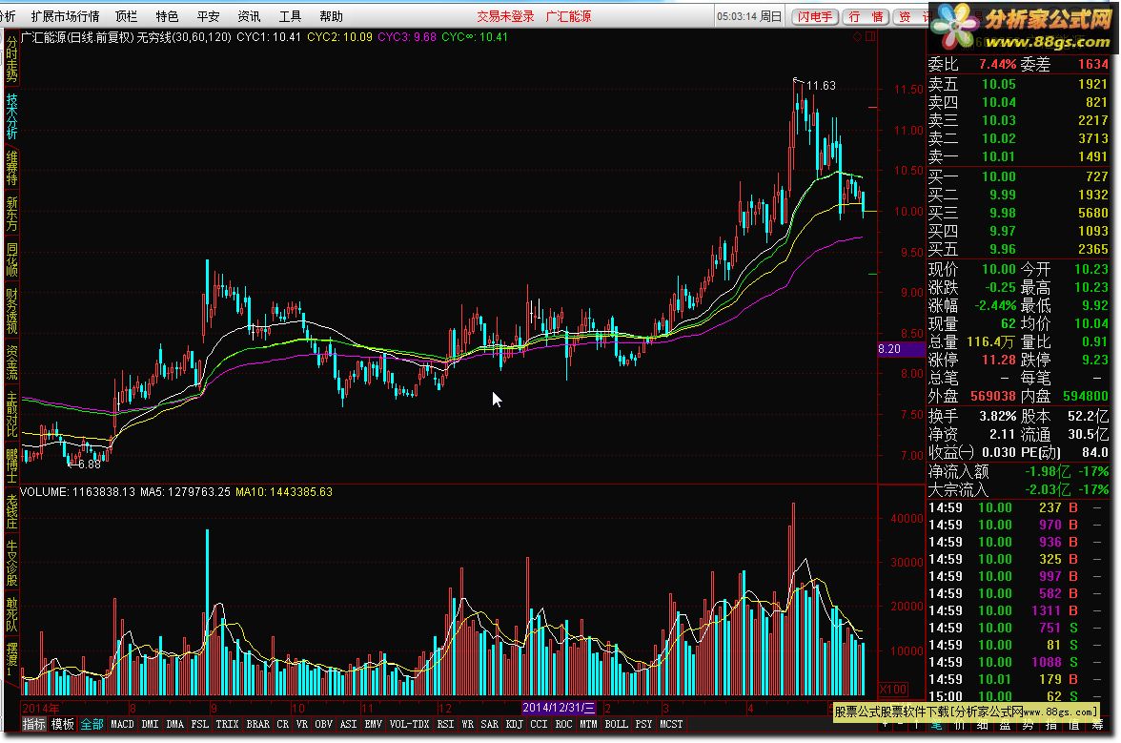Click the magenta CYC3: 9.68 value
The height and width of the screenshot is (743, 1121).
click(407, 36)
